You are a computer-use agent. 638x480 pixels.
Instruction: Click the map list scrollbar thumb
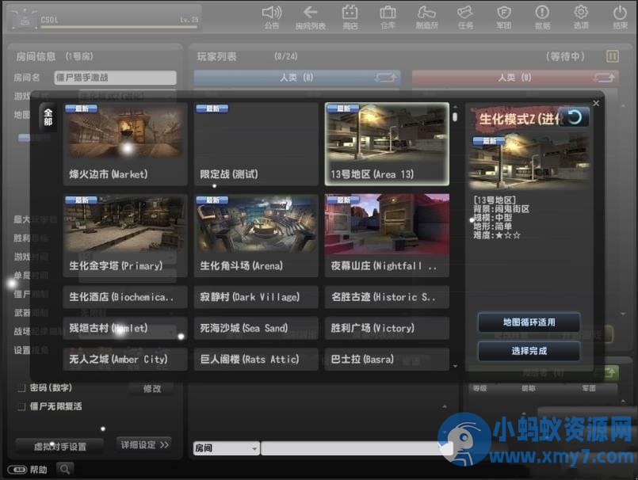[455, 117]
